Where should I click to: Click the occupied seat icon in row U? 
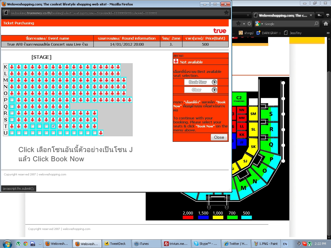click(x=101, y=133)
